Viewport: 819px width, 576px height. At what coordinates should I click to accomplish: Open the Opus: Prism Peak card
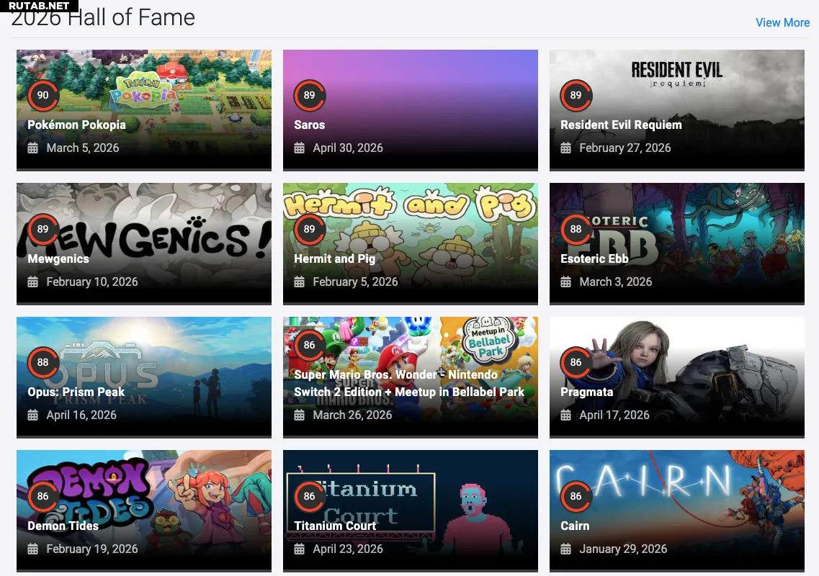coord(143,377)
